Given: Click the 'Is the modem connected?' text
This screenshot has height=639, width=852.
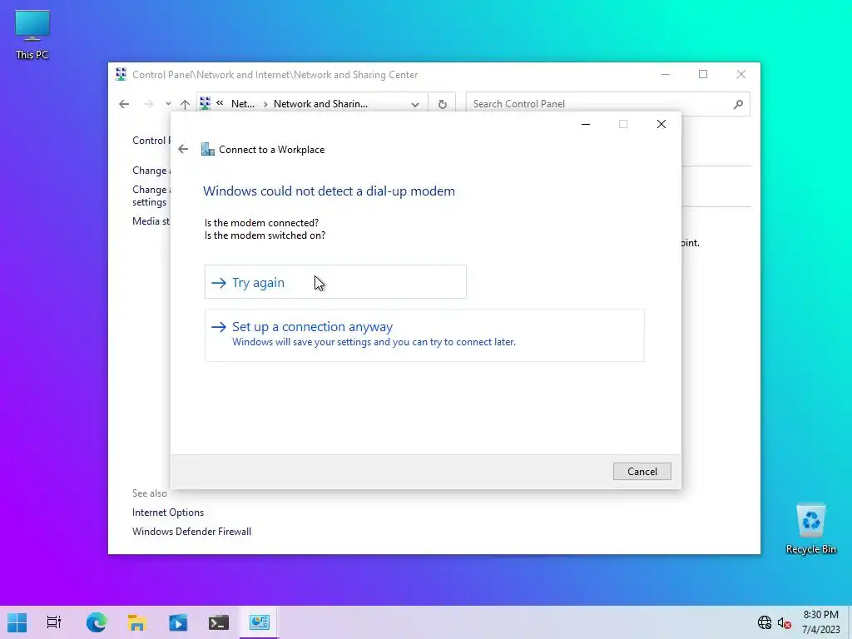Looking at the screenshot, I should pyautogui.click(x=261, y=223).
